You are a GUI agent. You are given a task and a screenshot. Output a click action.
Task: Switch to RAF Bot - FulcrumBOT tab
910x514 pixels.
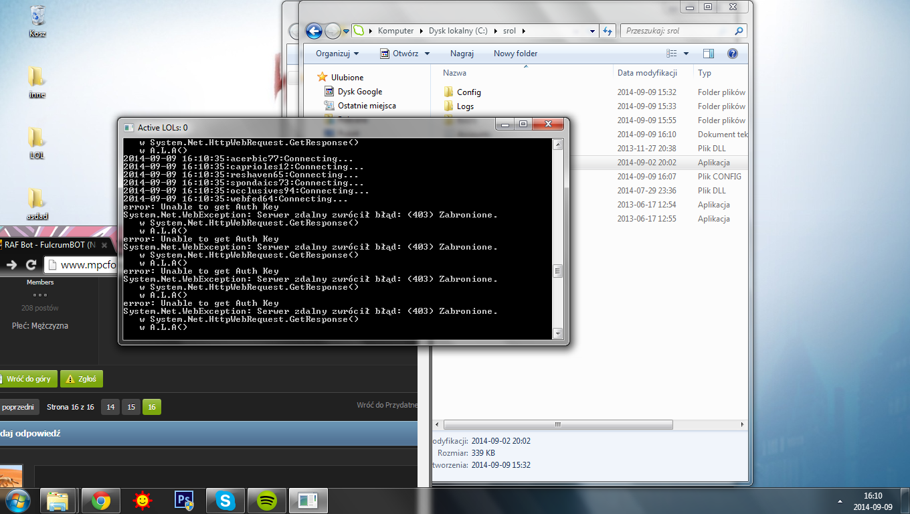[54, 245]
